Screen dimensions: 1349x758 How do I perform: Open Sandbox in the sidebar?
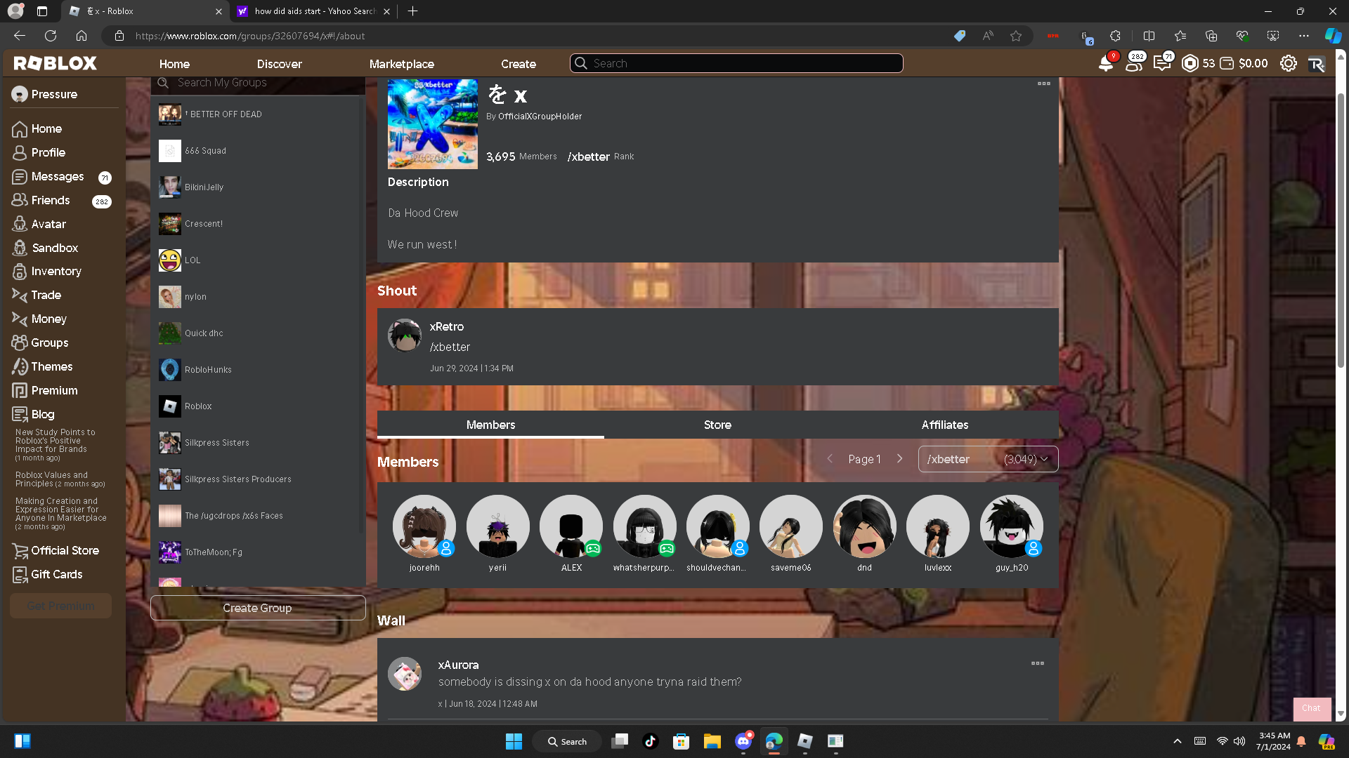tap(46, 248)
